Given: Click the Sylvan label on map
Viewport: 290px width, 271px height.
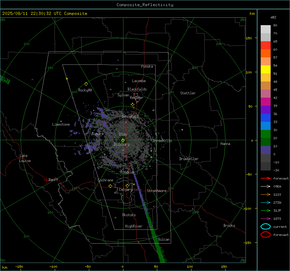Looking at the screenshot, I should pyautogui.click(x=123, y=95).
